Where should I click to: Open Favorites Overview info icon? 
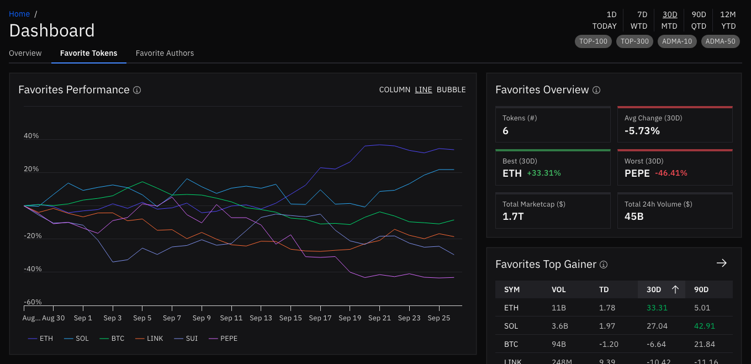596,90
